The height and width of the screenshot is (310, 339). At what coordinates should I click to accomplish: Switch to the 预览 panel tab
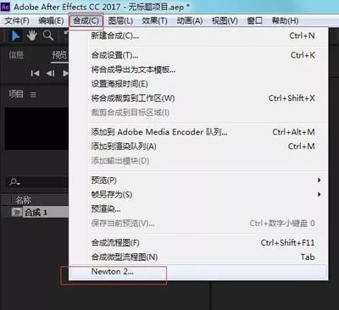click(x=59, y=55)
